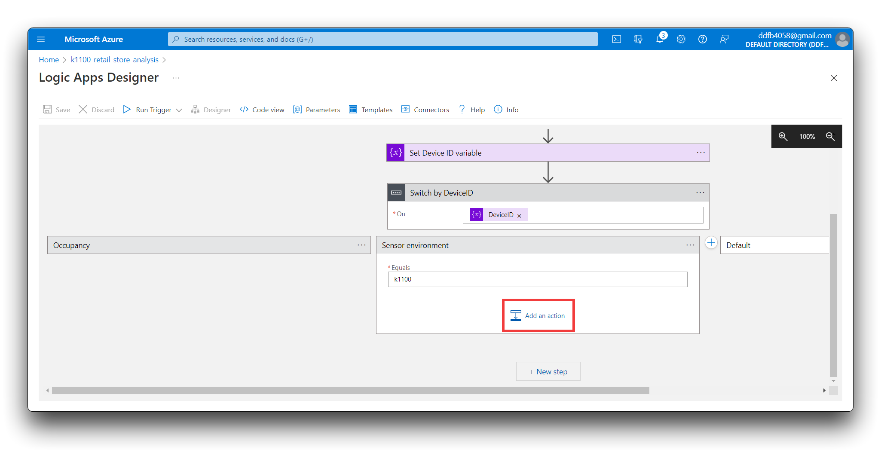The width and height of the screenshot is (881, 453).
Task: Switch to Code view
Action: point(262,110)
